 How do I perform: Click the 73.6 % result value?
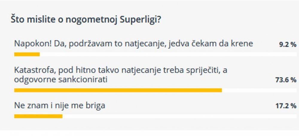click(286, 80)
